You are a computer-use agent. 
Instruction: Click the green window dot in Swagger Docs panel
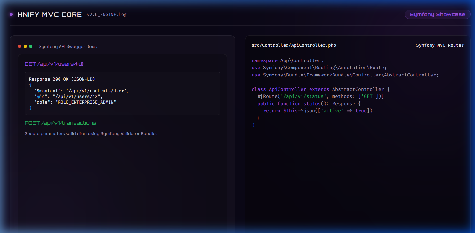coord(31,46)
